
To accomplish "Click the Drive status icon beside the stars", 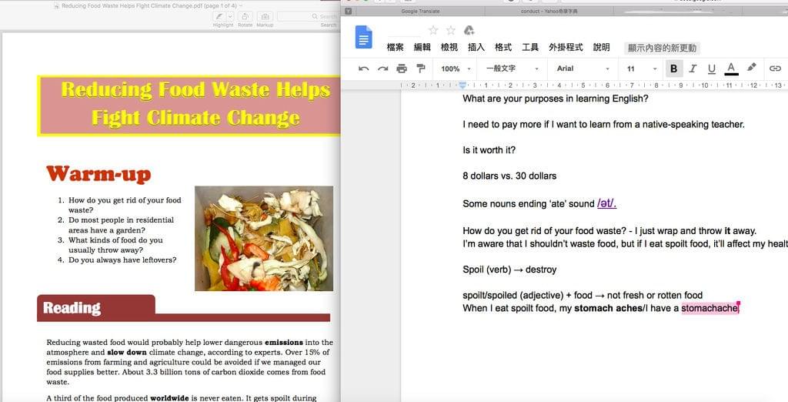I will [469, 31].
